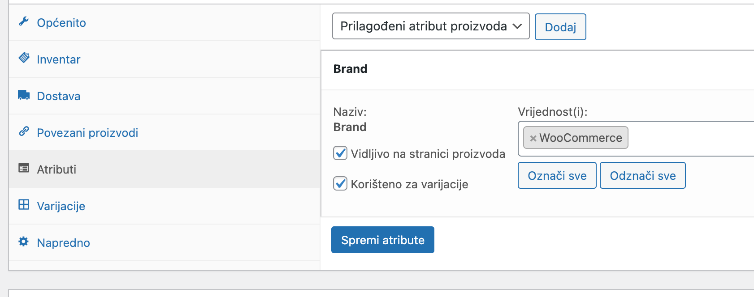This screenshot has width=754, height=297.
Task: Disable the Korišteno za varijacije checkbox
Action: click(x=340, y=184)
